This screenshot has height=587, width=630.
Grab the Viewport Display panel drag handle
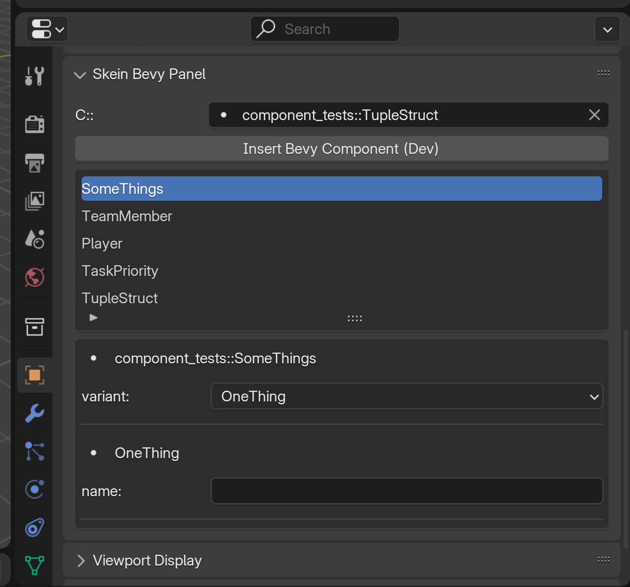[604, 560]
